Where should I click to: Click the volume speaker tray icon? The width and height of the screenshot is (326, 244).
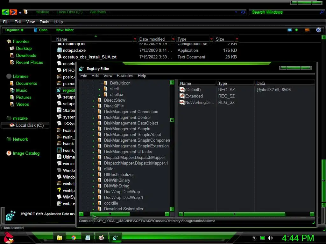coord(270,238)
